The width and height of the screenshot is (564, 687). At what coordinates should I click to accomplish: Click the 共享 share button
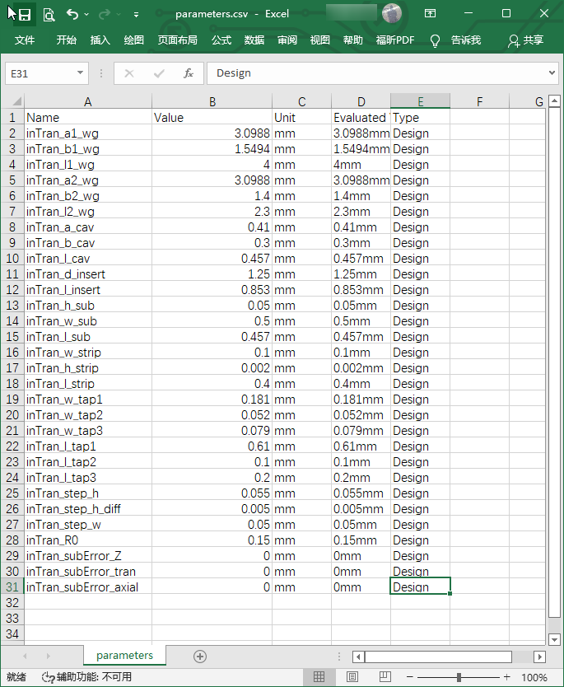526,40
